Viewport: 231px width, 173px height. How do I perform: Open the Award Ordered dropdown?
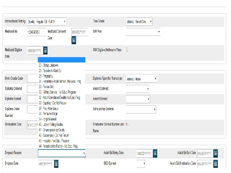138,89
